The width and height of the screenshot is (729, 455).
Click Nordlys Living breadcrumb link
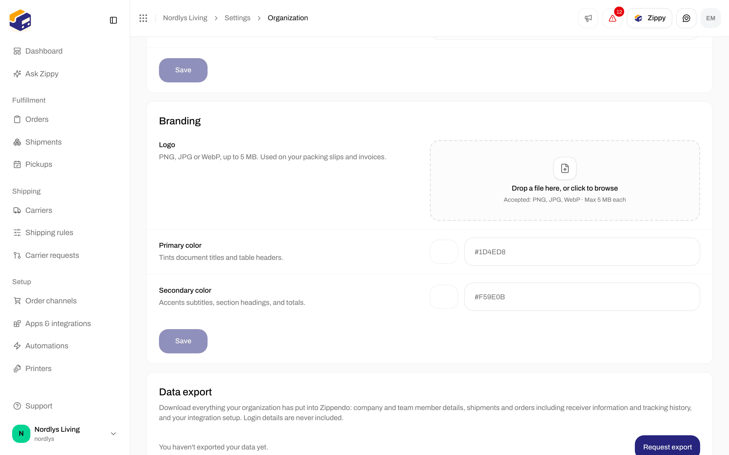point(185,18)
